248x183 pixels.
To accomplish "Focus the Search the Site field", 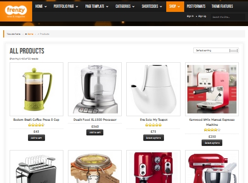I will click(x=228, y=17).
